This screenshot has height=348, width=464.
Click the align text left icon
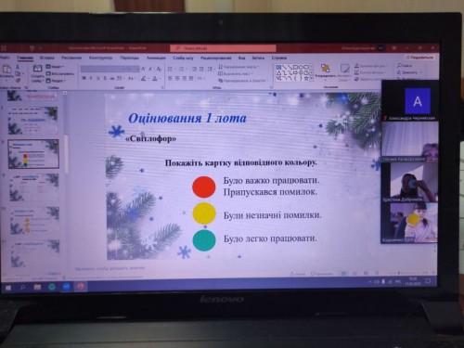[x=170, y=79]
